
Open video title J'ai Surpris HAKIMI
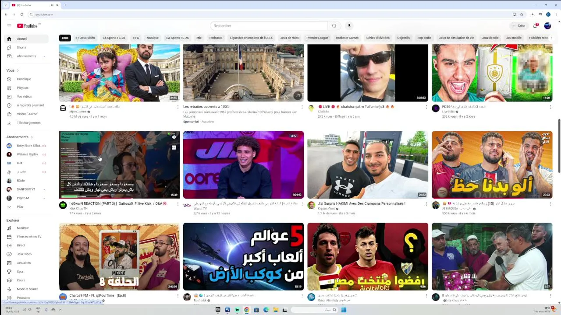(362, 203)
